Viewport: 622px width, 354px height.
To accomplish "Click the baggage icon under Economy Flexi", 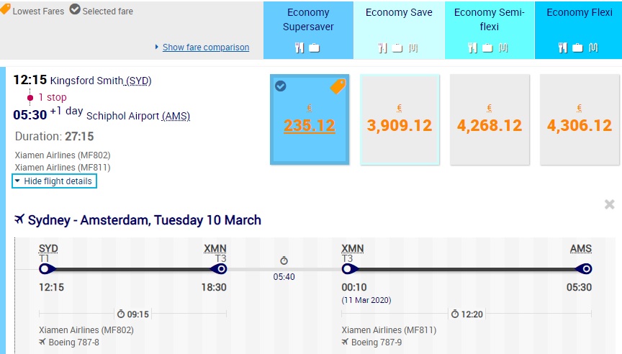I will [x=577, y=48].
